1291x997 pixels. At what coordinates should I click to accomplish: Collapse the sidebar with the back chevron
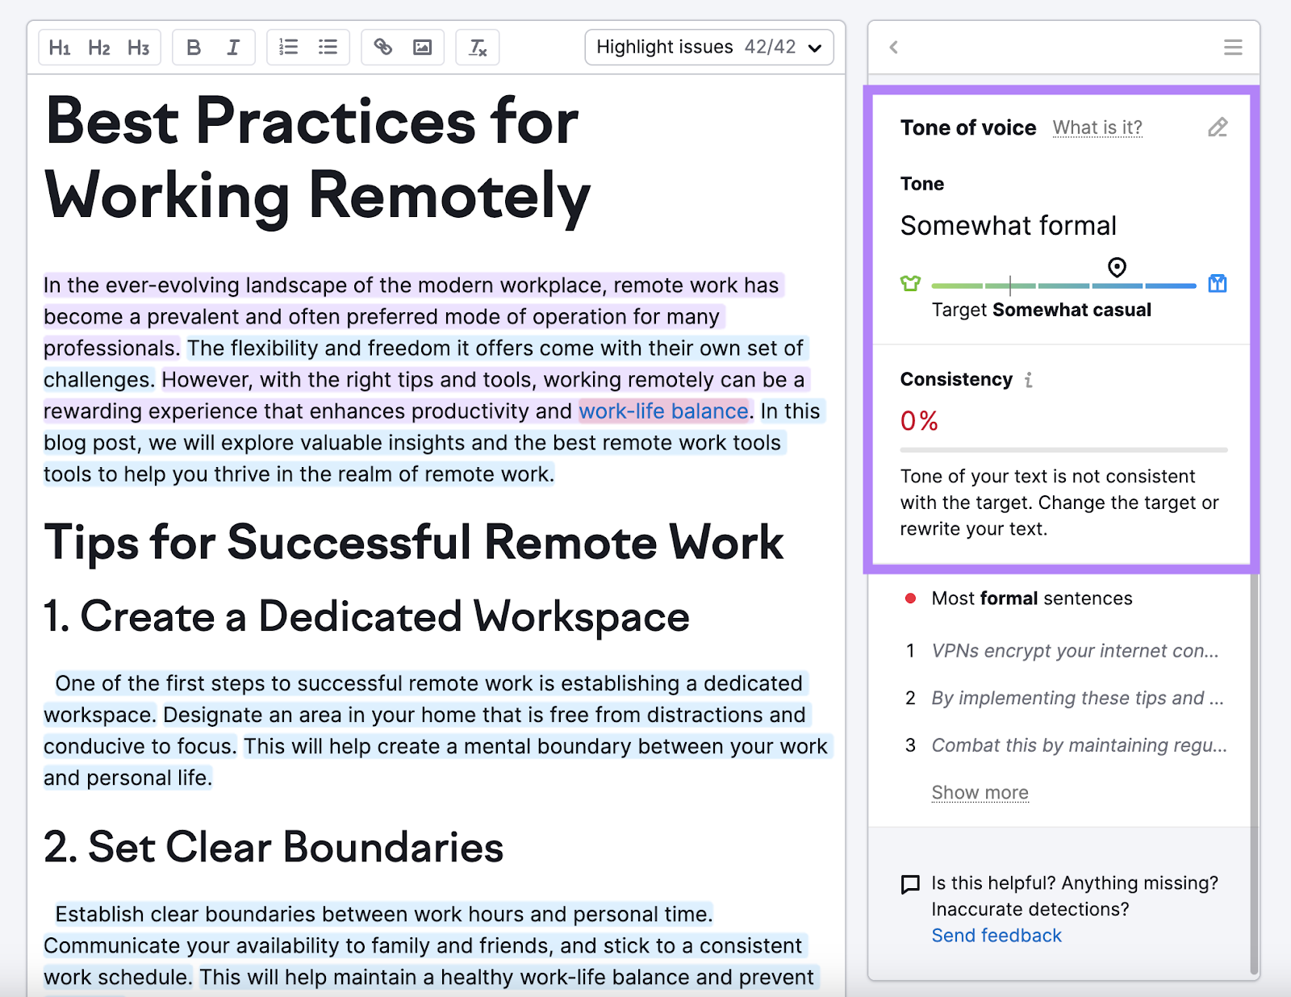click(893, 47)
